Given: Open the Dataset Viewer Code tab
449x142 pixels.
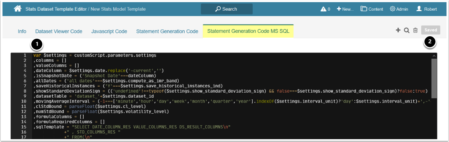Looking at the screenshot, I should [59, 31].
